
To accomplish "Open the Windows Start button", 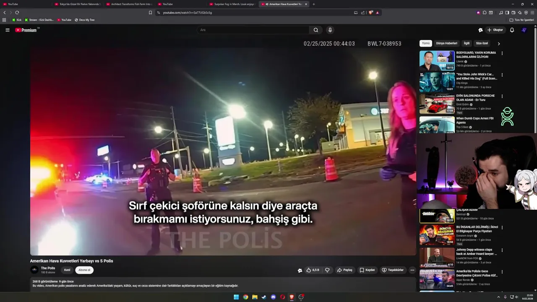I will 236,297.
